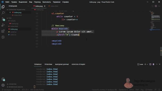Click the GIST Create Profile status item
162x91 pixels.
point(37,90)
